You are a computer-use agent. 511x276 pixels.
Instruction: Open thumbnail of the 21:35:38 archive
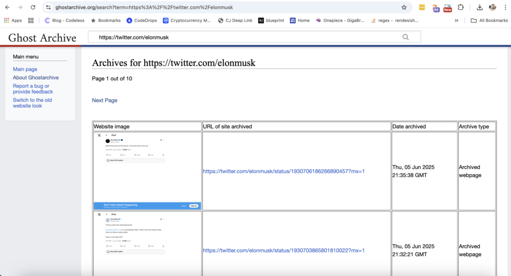[x=147, y=171]
